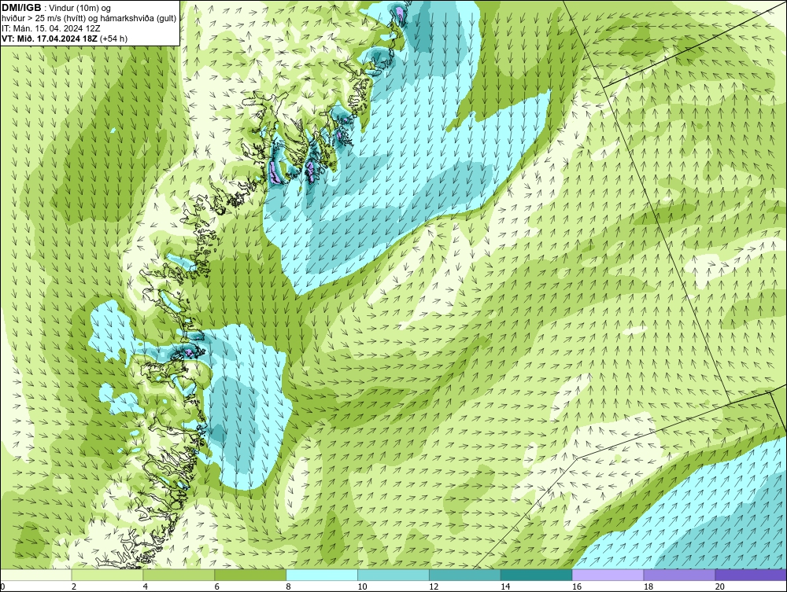
Task: Click the scale label '8' under the colour bar
Action: 289,586
